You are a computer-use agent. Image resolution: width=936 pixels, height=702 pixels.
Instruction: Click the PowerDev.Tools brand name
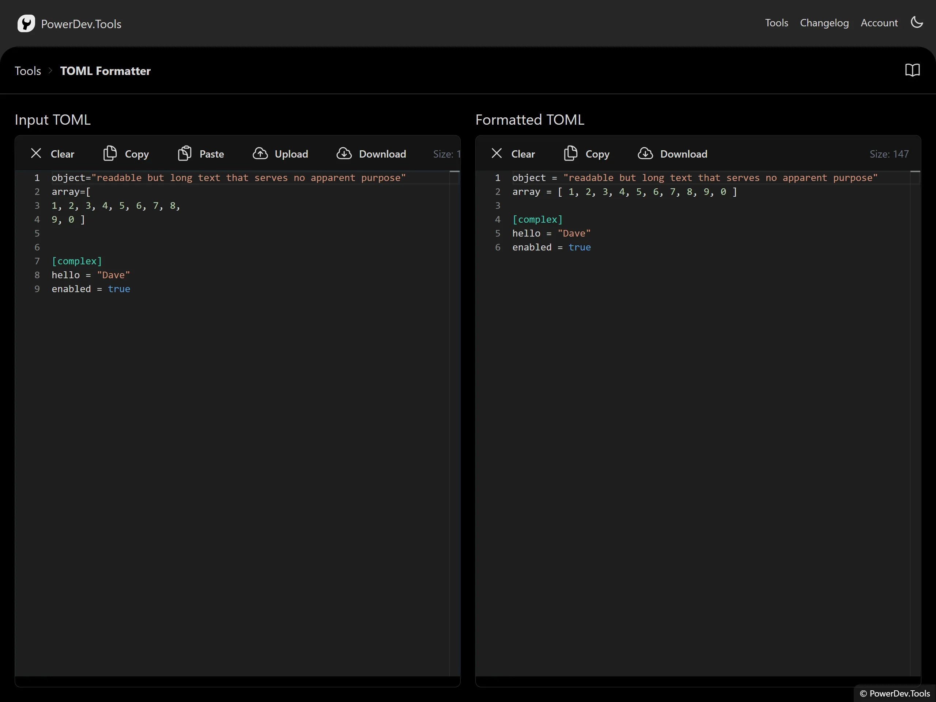point(81,24)
